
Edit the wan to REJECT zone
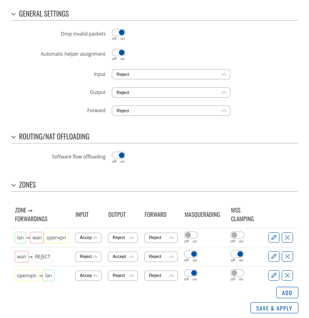click(274, 256)
